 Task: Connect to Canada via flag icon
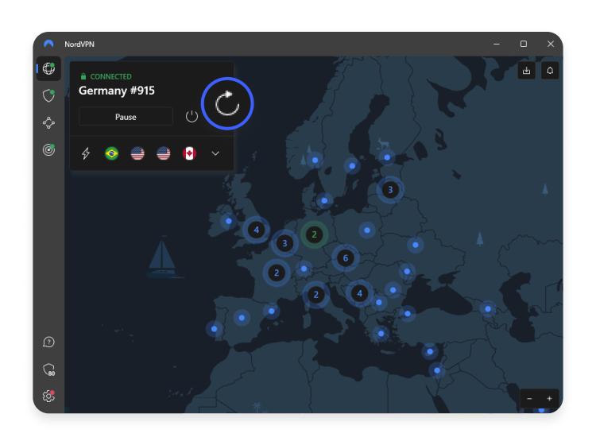pos(189,153)
